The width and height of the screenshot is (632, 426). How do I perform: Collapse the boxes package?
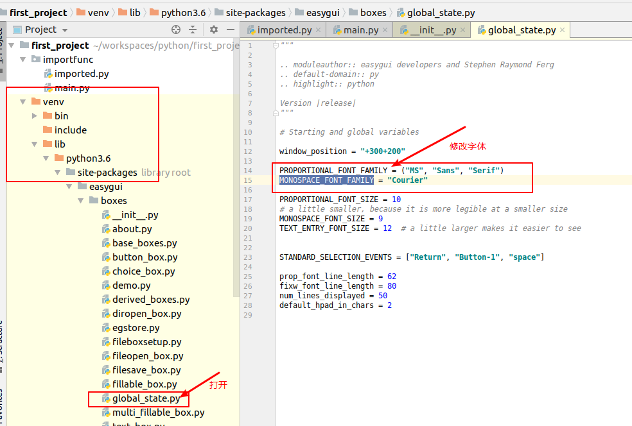click(x=80, y=200)
